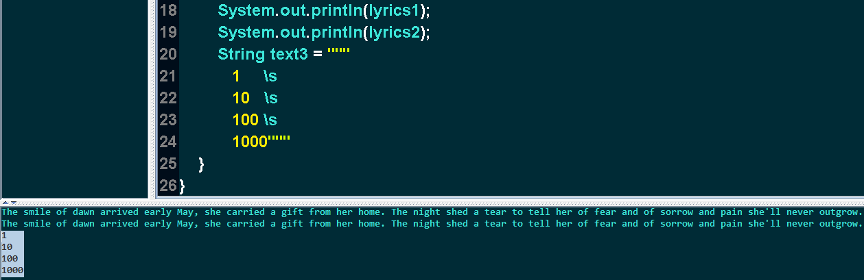864x280 pixels.
Task: Click line number 23 in the gutter
Action: [167, 120]
